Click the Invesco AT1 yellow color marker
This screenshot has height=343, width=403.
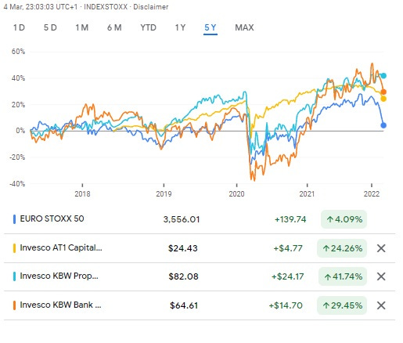tap(14, 248)
